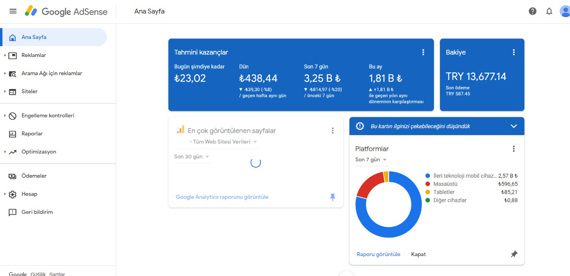Click the Raporu görüntüle link
570x276 pixels.
378,254
